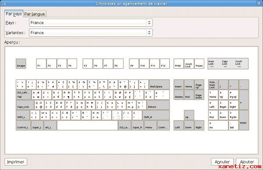Click the F4 key in the preview
This screenshot has height=170, width=263.
pyautogui.click(x=72, y=63)
